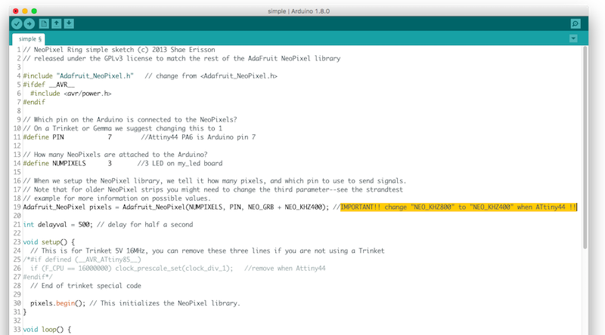Click the highlighted IMPORTANT comment on line 19
This screenshot has width=605, height=335.
pyautogui.click(x=458, y=207)
